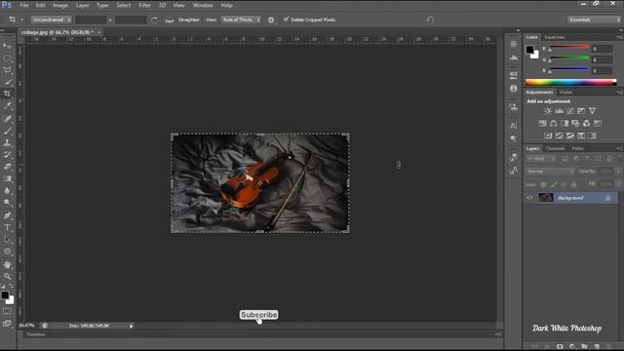The width and height of the screenshot is (624, 351).
Task: Select the Dodge tool
Action: click(x=7, y=203)
